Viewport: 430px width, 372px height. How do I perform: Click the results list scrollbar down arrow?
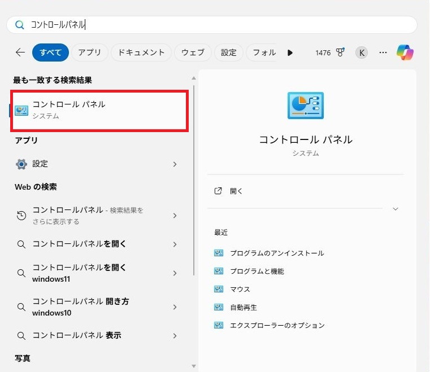pyautogui.click(x=194, y=366)
